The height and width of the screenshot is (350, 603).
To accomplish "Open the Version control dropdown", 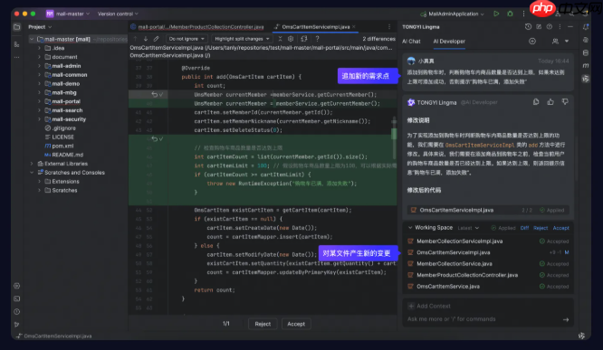I will [x=118, y=14].
